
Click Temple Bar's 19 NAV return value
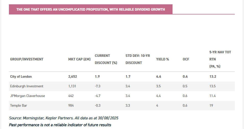point(211,105)
